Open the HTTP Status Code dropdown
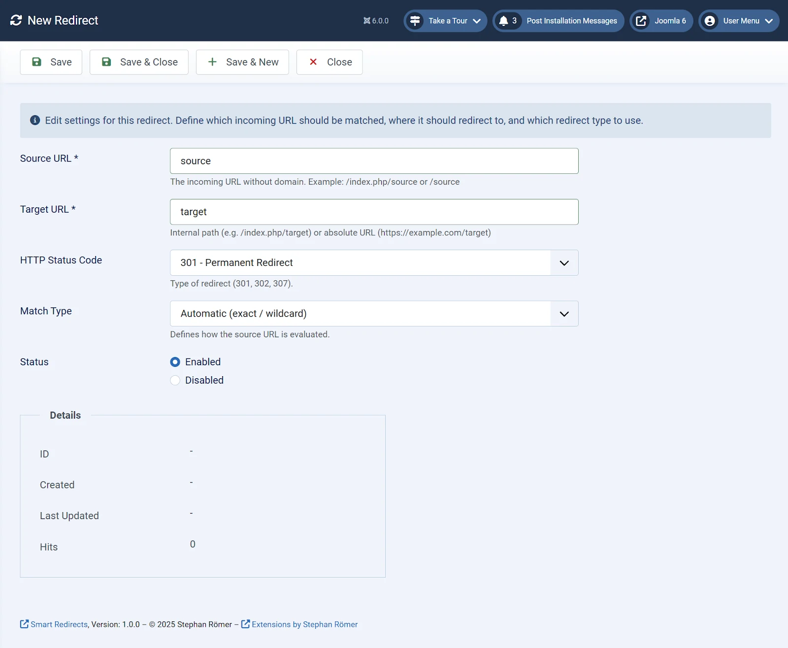The image size is (788, 648). 563,262
